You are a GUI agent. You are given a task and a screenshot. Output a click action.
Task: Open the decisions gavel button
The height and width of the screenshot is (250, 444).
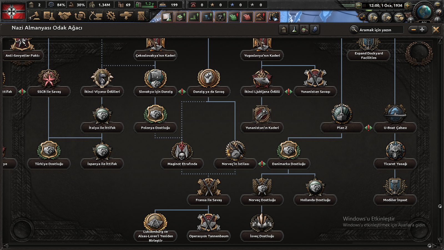(35, 16)
